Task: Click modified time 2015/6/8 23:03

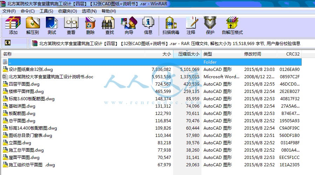Action: [x=259, y=70]
